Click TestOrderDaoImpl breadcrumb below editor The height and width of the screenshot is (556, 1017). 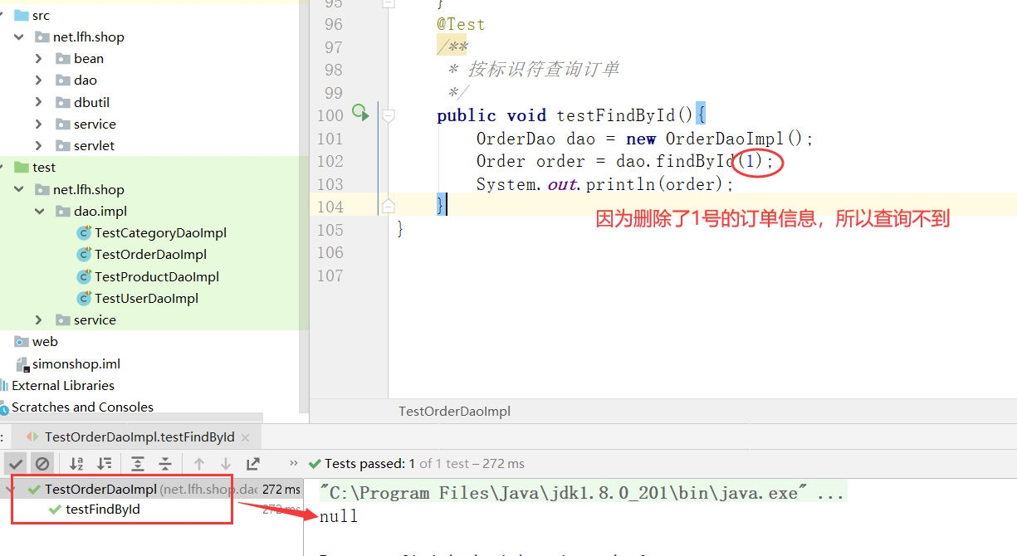coord(454,411)
